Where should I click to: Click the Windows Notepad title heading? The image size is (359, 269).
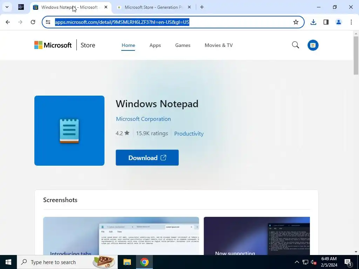(x=157, y=104)
